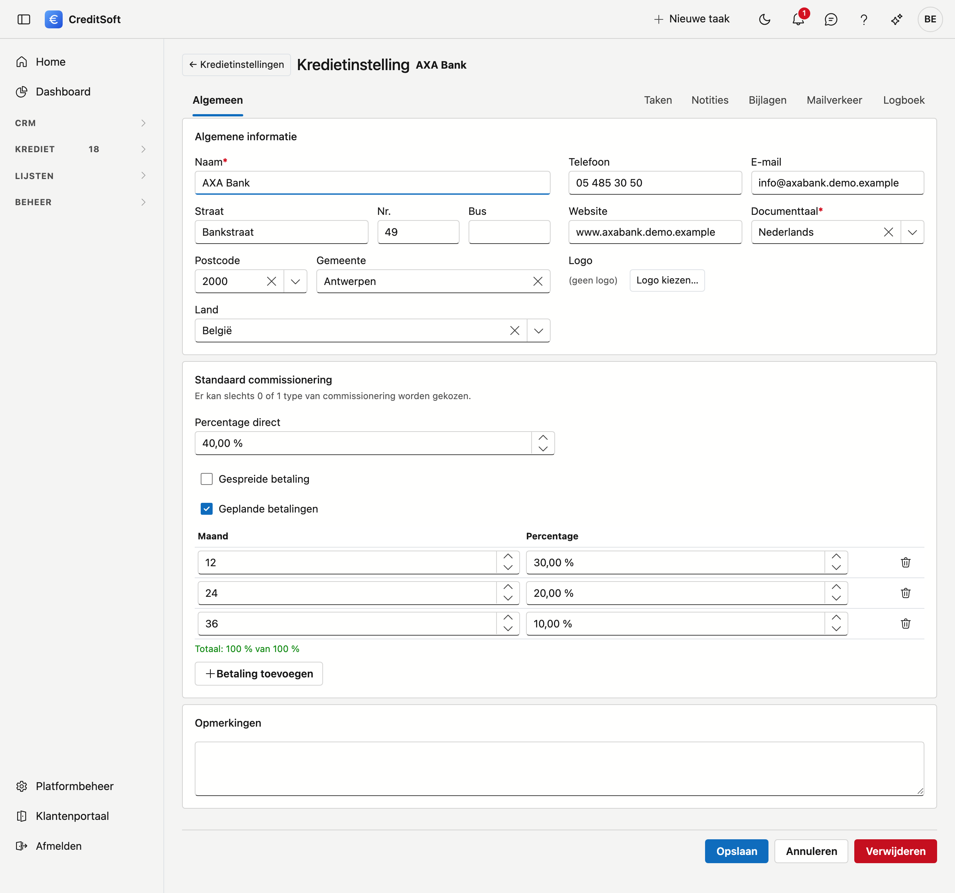Increase the 20,00 % percentage
Image resolution: width=955 pixels, height=893 pixels.
click(836, 587)
